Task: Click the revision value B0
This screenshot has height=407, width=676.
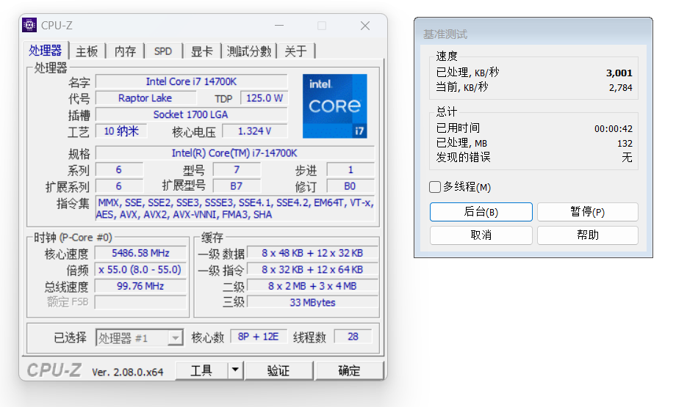Action: (x=350, y=186)
